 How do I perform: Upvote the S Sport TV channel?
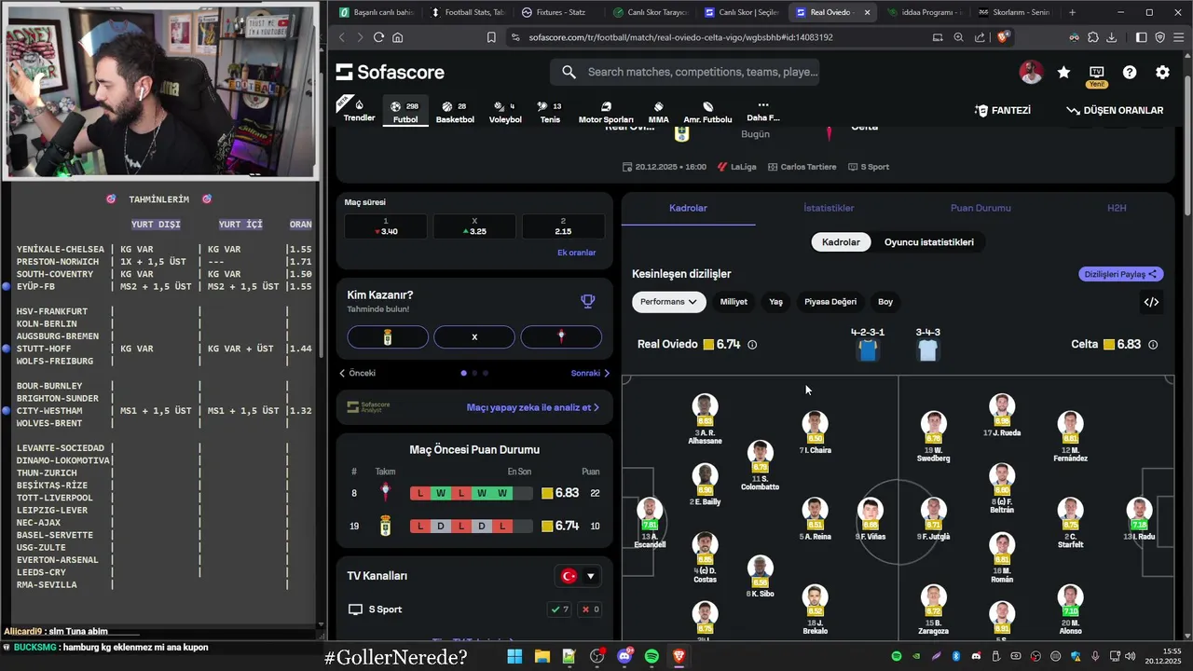(x=560, y=609)
